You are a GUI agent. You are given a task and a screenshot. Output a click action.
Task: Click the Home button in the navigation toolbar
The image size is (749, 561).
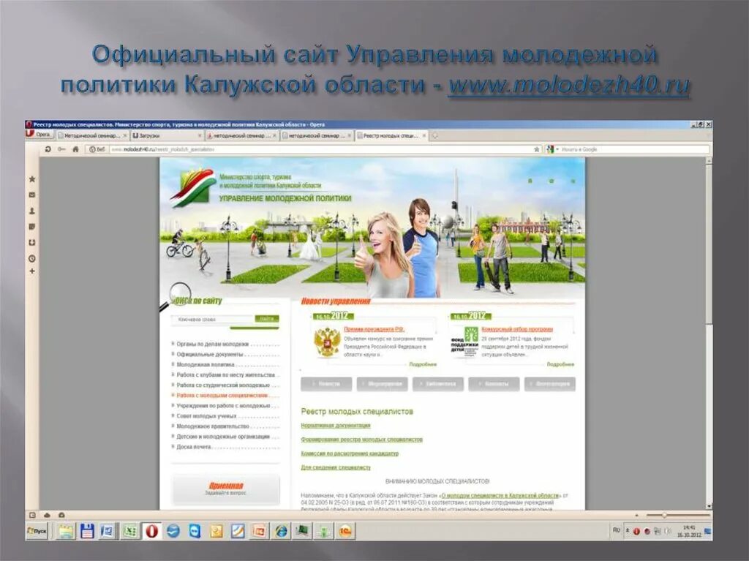click(74, 148)
